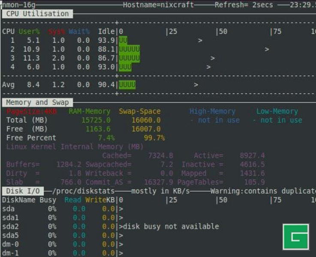Screen dimensions: 316x257
Task: Click the green G logo icon
Action: point(295,236)
